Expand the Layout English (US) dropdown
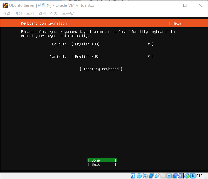The image size is (208, 179). 112,44
